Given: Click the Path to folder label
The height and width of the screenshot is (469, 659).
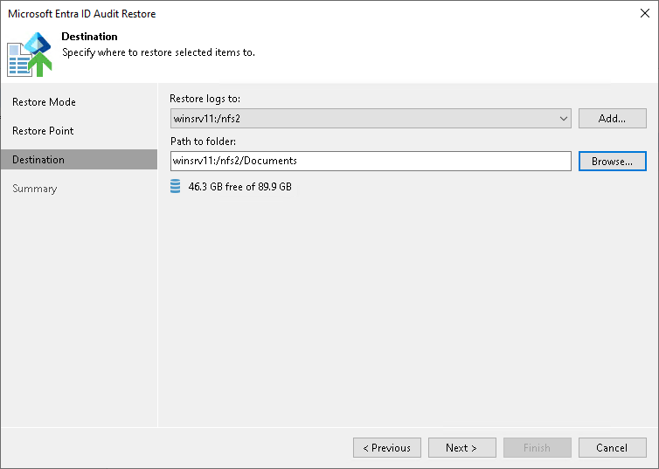Looking at the screenshot, I should click(x=203, y=141).
